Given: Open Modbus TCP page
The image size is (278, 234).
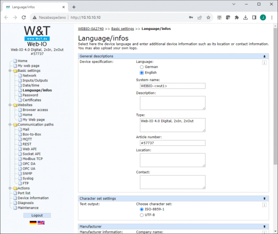Looking at the screenshot, I should [x=33, y=159].
